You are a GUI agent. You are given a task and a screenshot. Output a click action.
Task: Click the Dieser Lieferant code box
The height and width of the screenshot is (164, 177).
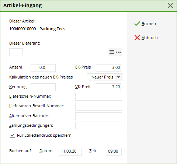(16, 52)
